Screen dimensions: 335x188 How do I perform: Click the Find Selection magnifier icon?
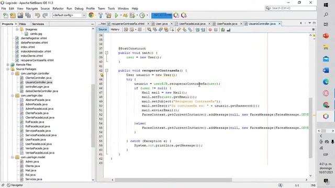(149, 30)
